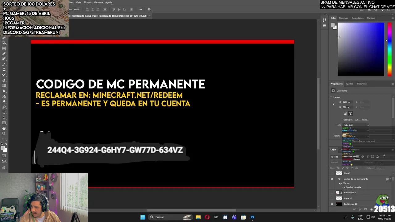Open the Vista menu

click(x=79, y=2)
